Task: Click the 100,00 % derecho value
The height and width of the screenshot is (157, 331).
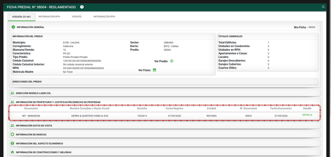Action: [142, 116]
